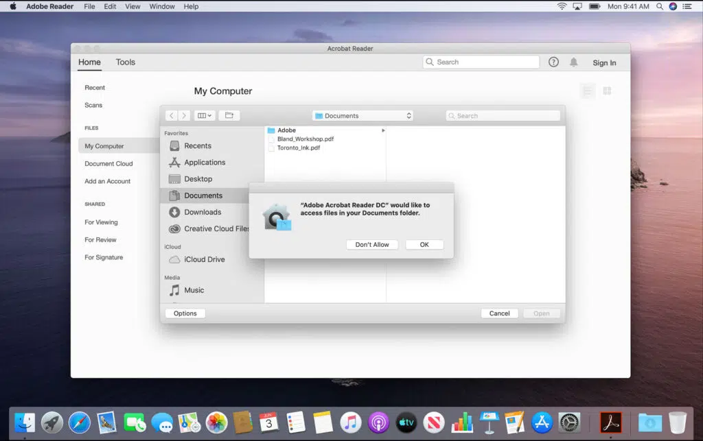Screen dimensions: 703x441
Task: Switch to the Tools tab
Action: 125,62
